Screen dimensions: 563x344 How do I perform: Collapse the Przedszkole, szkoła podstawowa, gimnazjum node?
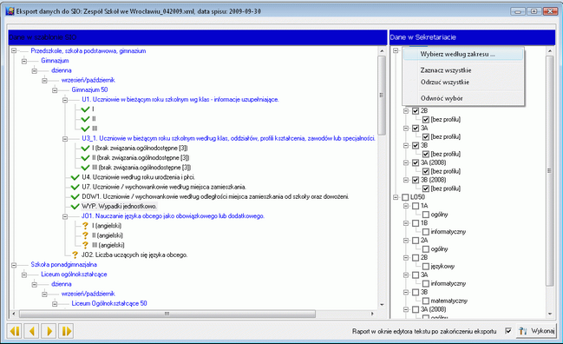pyautogui.click(x=14, y=50)
